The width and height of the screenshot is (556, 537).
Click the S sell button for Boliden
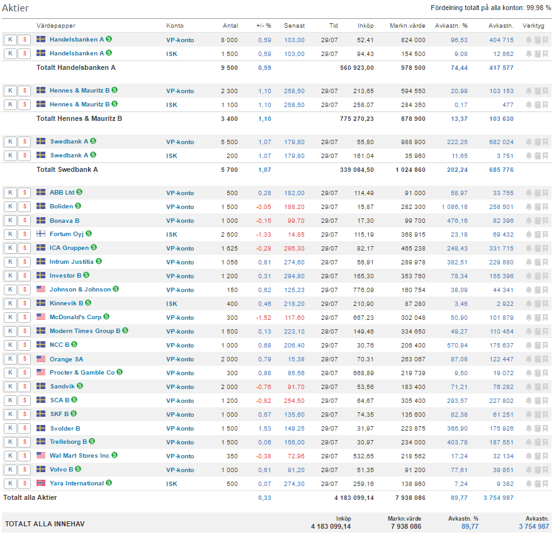25,206
